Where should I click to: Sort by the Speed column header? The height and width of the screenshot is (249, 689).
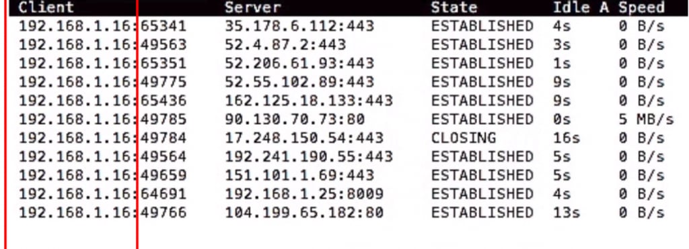[x=641, y=8]
